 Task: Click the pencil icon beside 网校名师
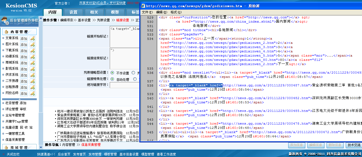click(32, 94)
